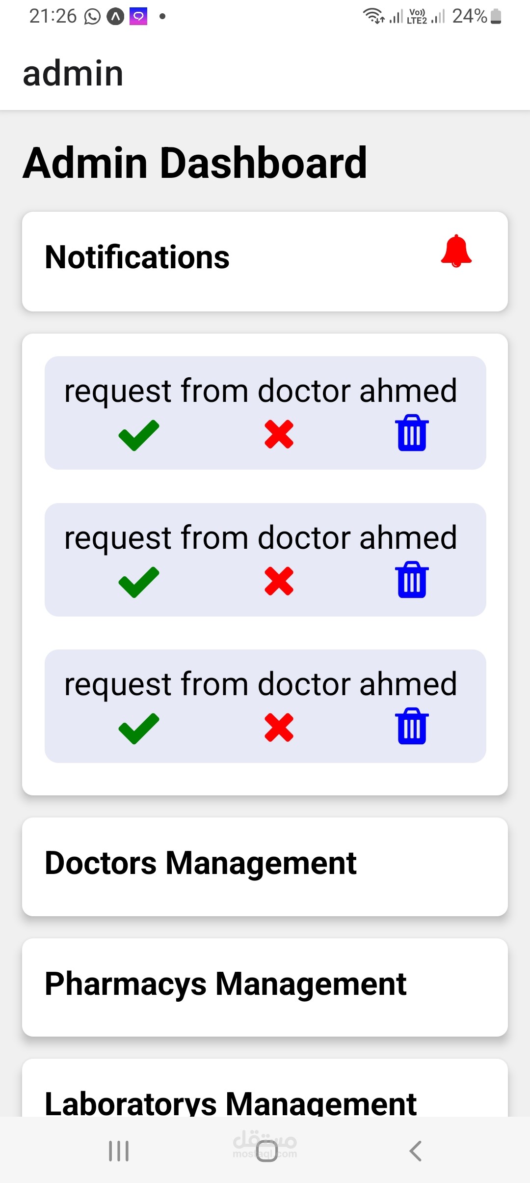Image resolution: width=530 pixels, height=1183 pixels.
Task: Select the third request notification text
Action: point(261,684)
